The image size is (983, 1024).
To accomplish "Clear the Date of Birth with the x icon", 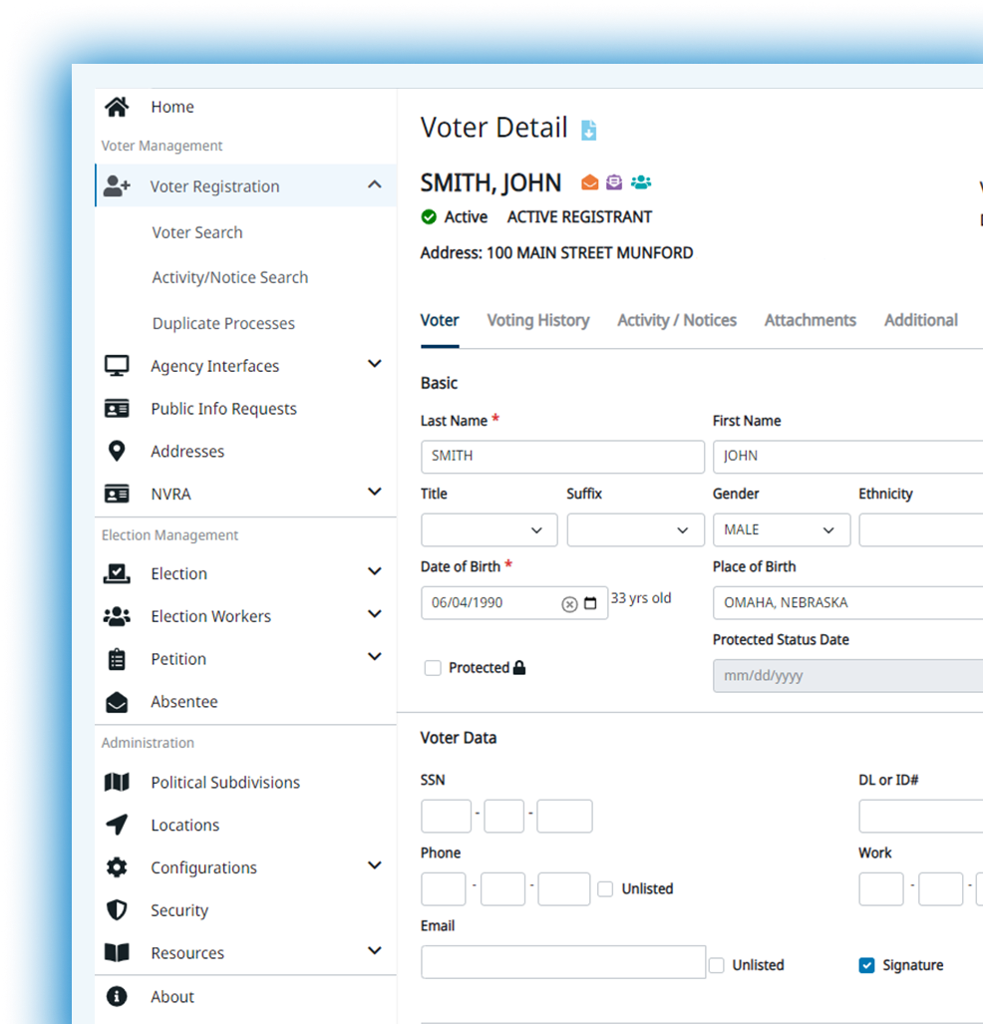I will click(x=569, y=604).
